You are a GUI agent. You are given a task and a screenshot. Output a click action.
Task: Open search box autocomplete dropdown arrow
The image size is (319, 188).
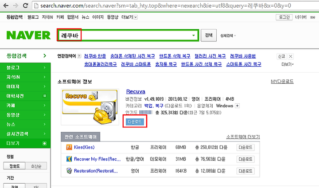[x=194, y=35]
